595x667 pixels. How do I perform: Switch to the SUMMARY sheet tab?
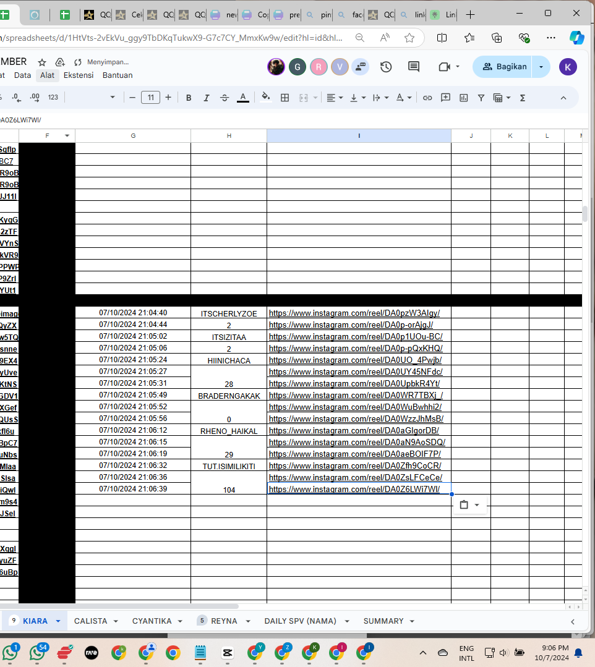(383, 621)
